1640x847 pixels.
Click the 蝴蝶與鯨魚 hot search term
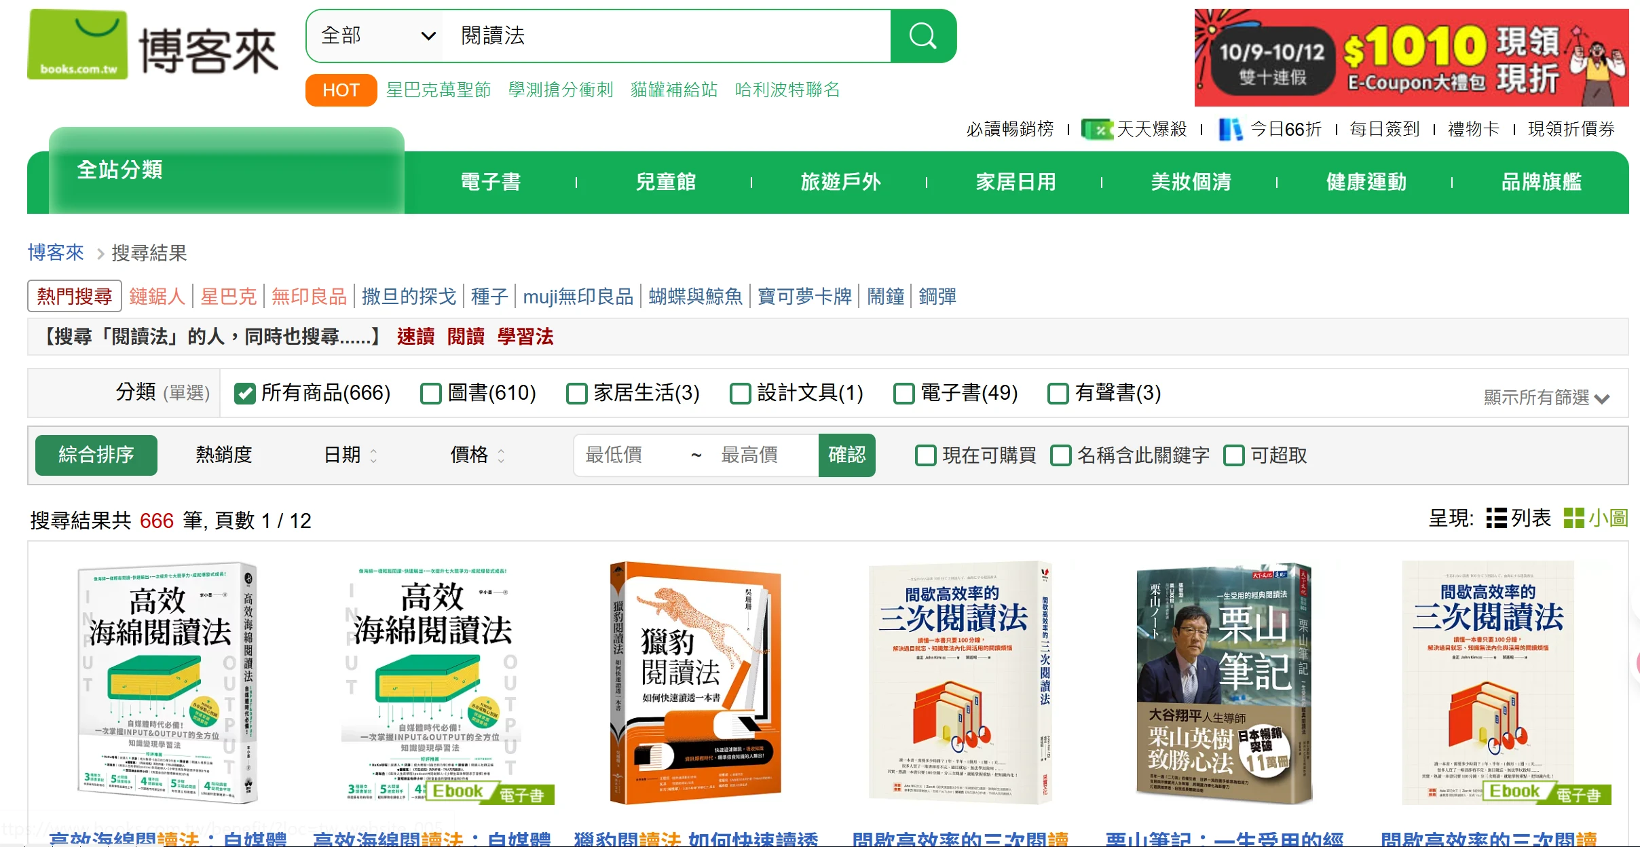pyautogui.click(x=695, y=297)
